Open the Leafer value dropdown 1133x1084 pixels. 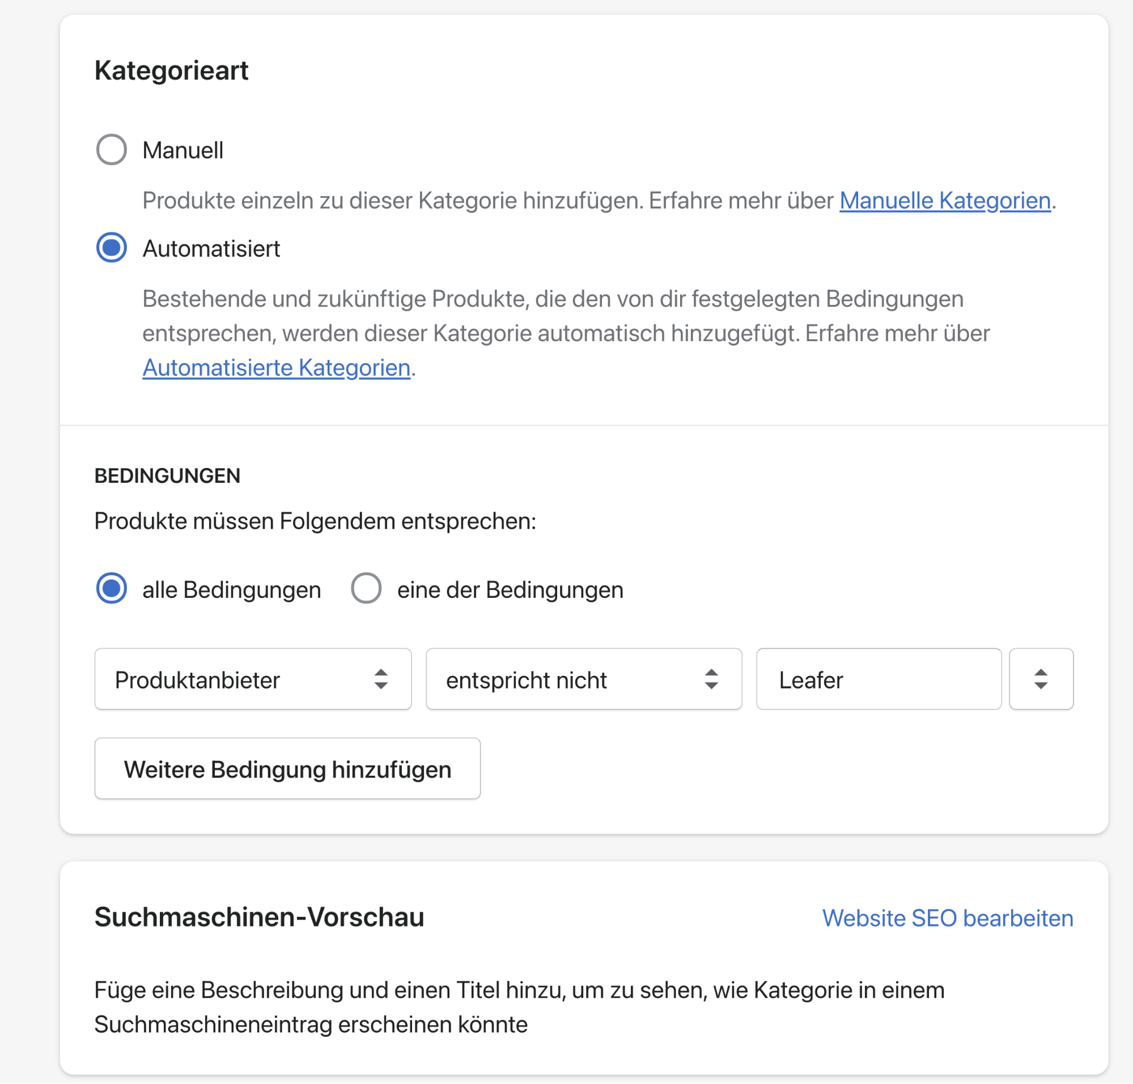click(879, 679)
